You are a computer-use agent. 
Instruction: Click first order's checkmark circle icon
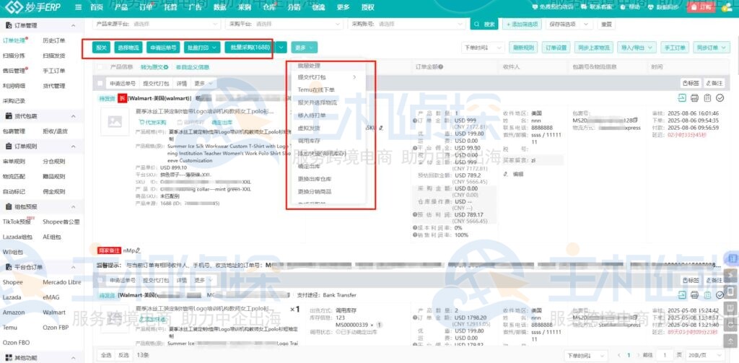720,98
